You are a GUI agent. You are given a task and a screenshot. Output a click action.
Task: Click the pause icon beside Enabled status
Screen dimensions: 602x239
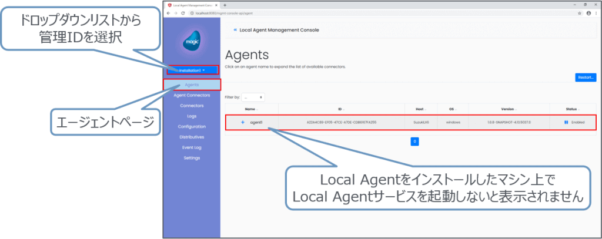[566, 122]
